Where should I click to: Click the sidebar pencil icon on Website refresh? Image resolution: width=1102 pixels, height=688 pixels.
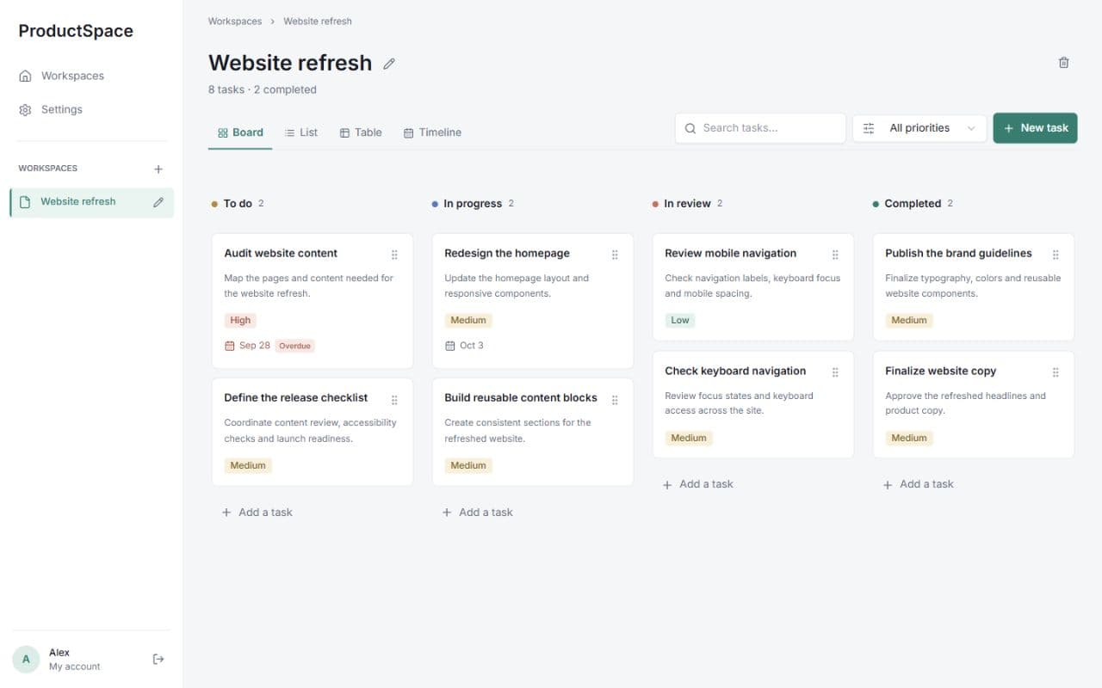point(158,203)
